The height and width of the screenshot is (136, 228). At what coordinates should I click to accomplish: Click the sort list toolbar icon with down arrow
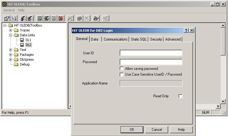click(x=14, y=19)
